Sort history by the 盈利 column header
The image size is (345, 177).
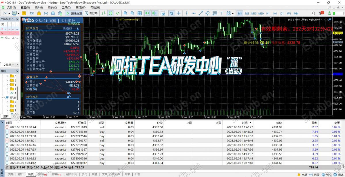(301, 123)
